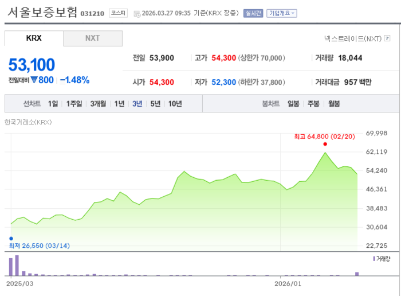Click the tallest volume bar in the chart

(x=17, y=266)
